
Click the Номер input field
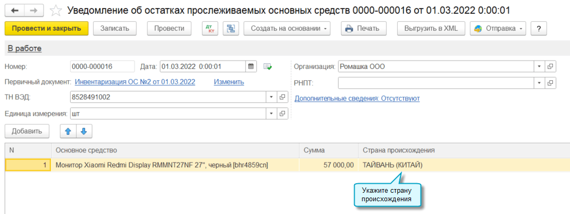(x=102, y=66)
